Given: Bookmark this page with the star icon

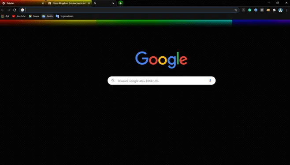Looking at the screenshot, I should click(236, 10).
